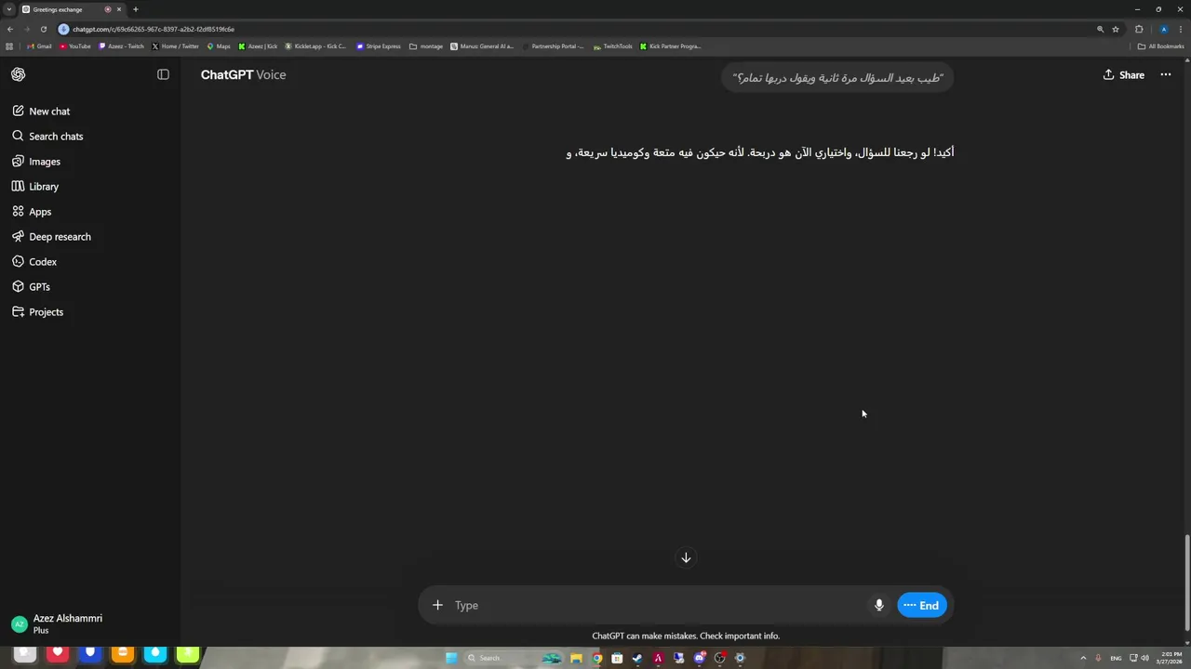Image resolution: width=1191 pixels, height=669 pixels.
Task: Click the Share button
Action: (x=1123, y=74)
